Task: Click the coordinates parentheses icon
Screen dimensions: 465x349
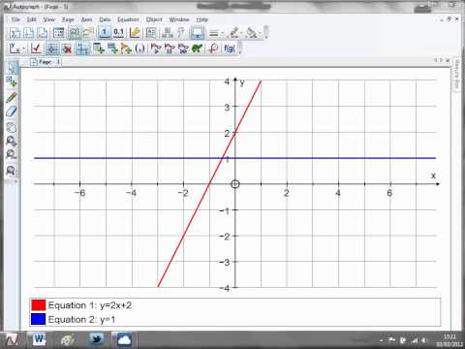Action: [139, 48]
